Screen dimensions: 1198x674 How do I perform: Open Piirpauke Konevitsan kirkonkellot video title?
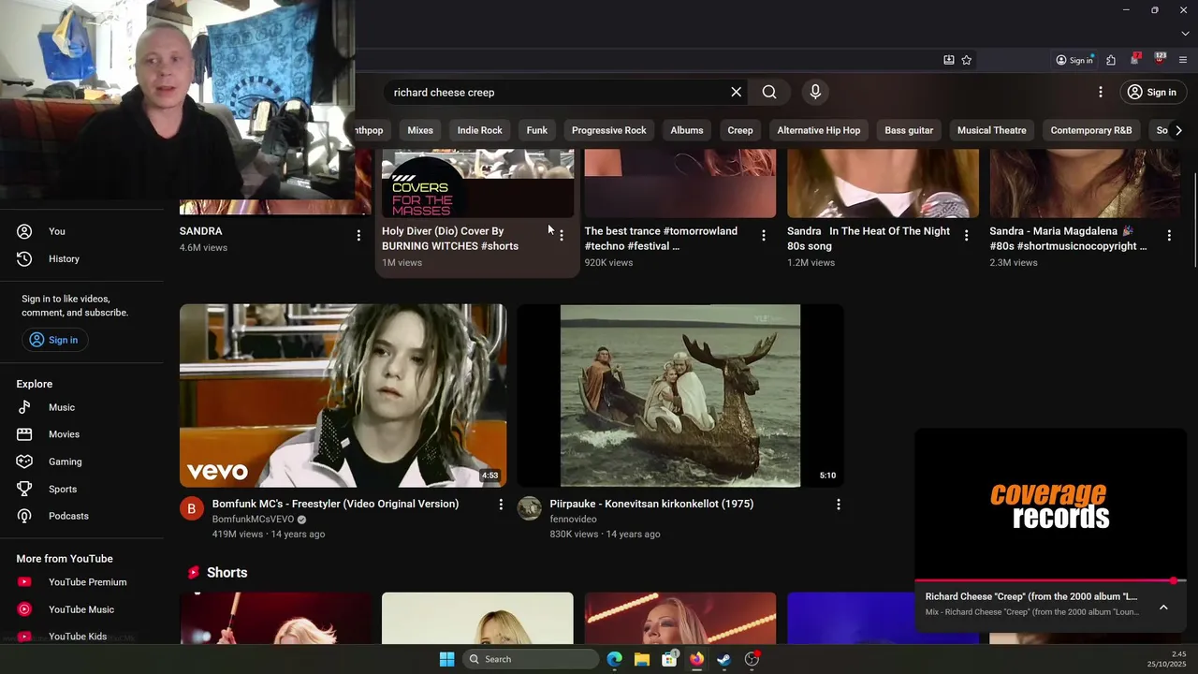point(651,504)
